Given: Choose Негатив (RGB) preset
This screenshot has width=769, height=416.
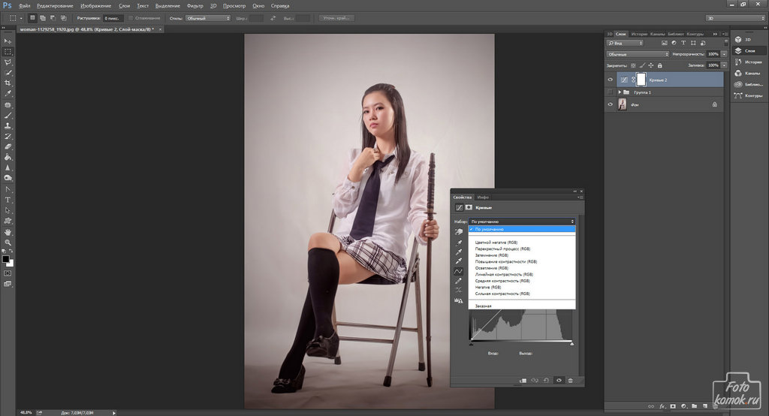Looking at the screenshot, I should 488,288.
